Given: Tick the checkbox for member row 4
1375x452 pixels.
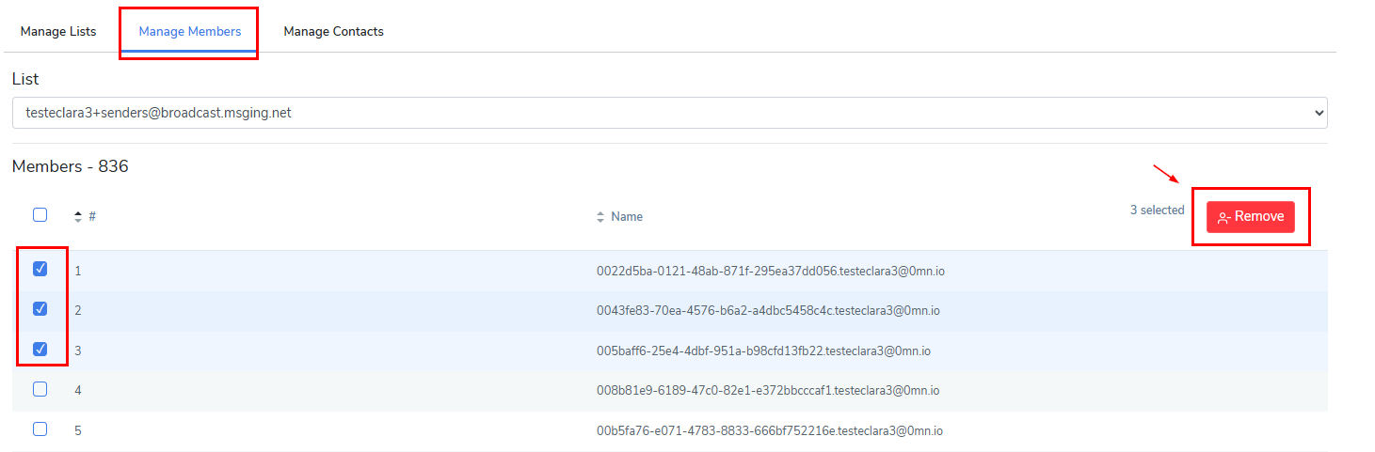Looking at the screenshot, I should tap(40, 389).
